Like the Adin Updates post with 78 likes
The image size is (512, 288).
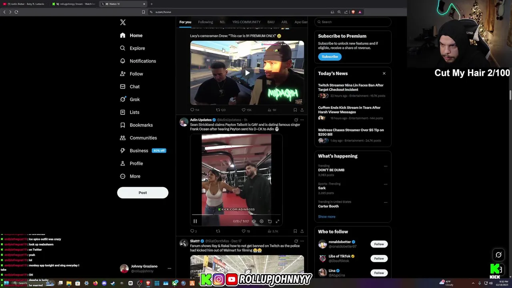point(246,231)
